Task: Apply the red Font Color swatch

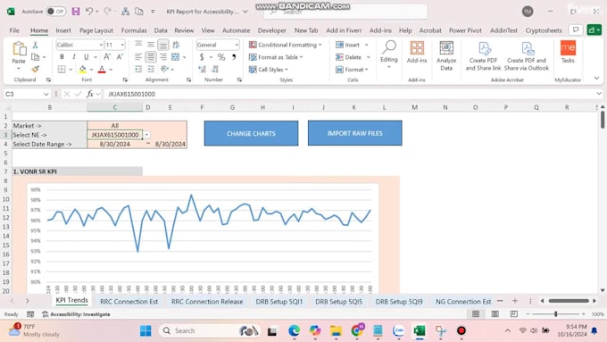Action: 102,70
